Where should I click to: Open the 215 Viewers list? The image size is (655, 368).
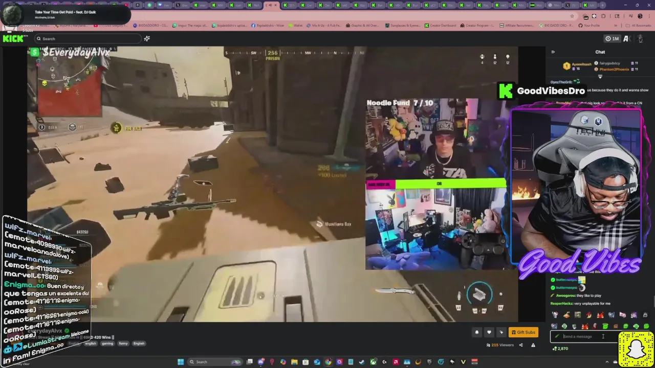pos(500,345)
